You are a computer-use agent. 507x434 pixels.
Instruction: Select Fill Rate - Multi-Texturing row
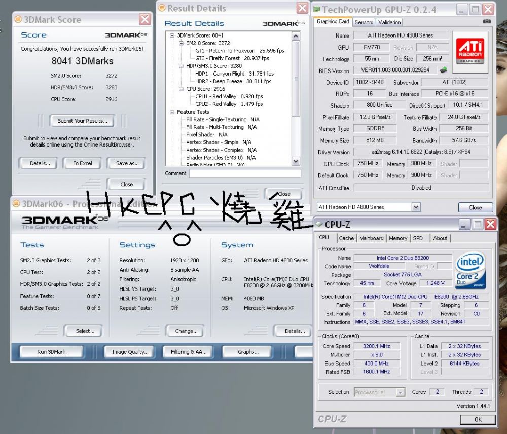click(x=221, y=127)
